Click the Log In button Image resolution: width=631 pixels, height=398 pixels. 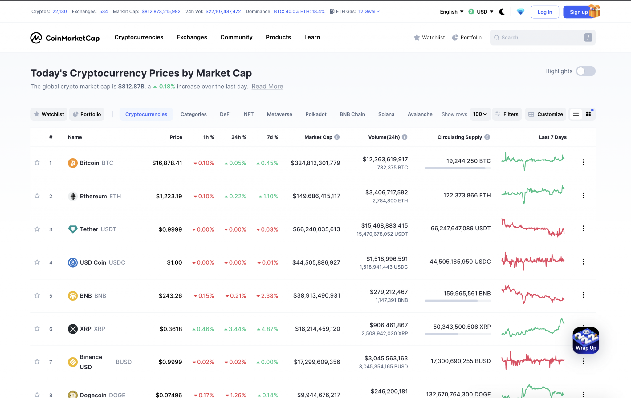544,12
